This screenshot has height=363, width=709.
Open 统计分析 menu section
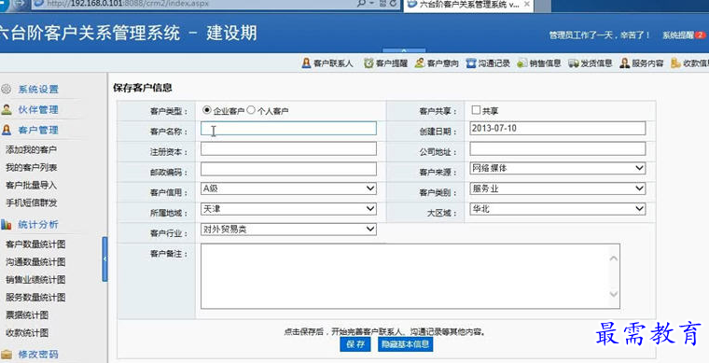point(38,225)
